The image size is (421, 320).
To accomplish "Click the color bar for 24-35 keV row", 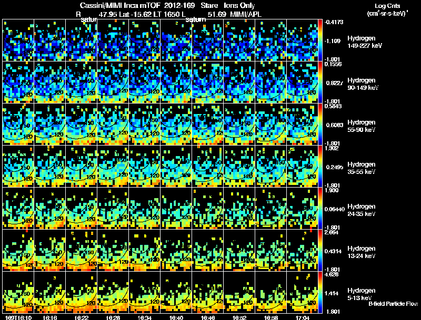I will 320,208.
